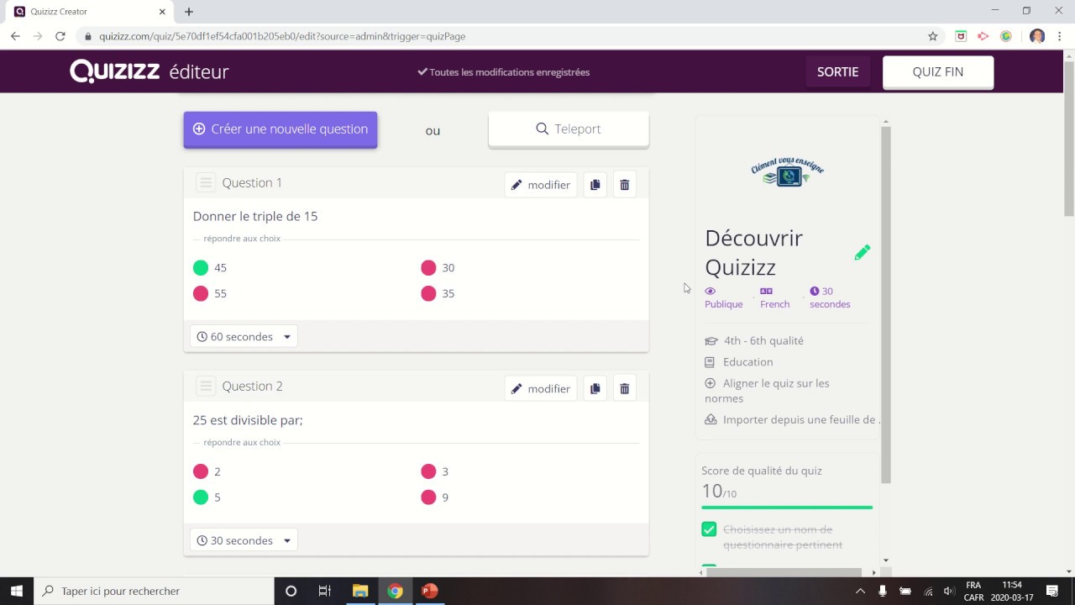Click the first red extension icon in Chrome toolbar
1075x605 pixels.
pyautogui.click(x=961, y=36)
